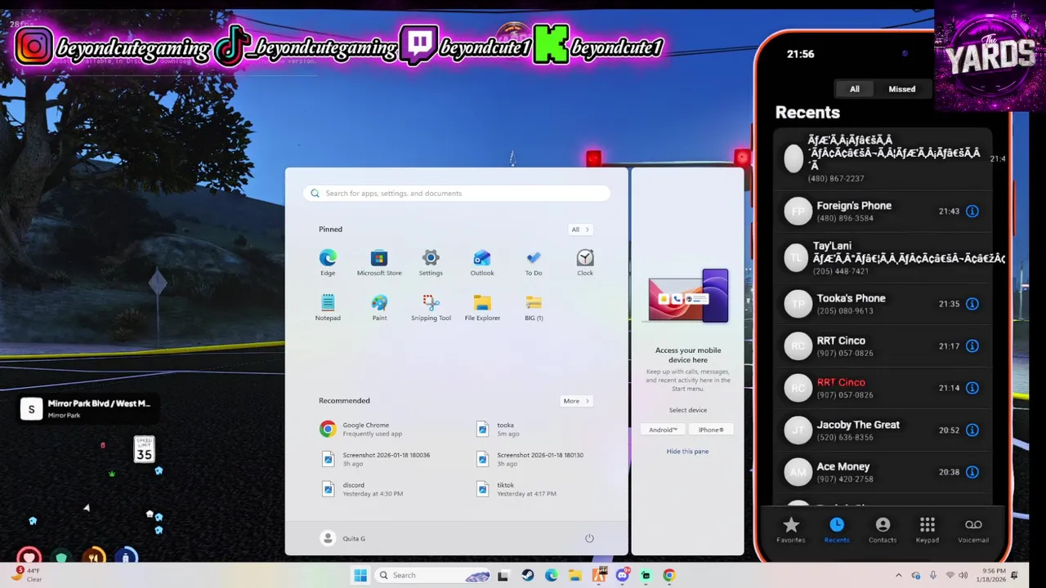Open Screenshot 2026-01-18 180036
Viewport: 1046px width, 588px height.
pyautogui.click(x=375, y=459)
